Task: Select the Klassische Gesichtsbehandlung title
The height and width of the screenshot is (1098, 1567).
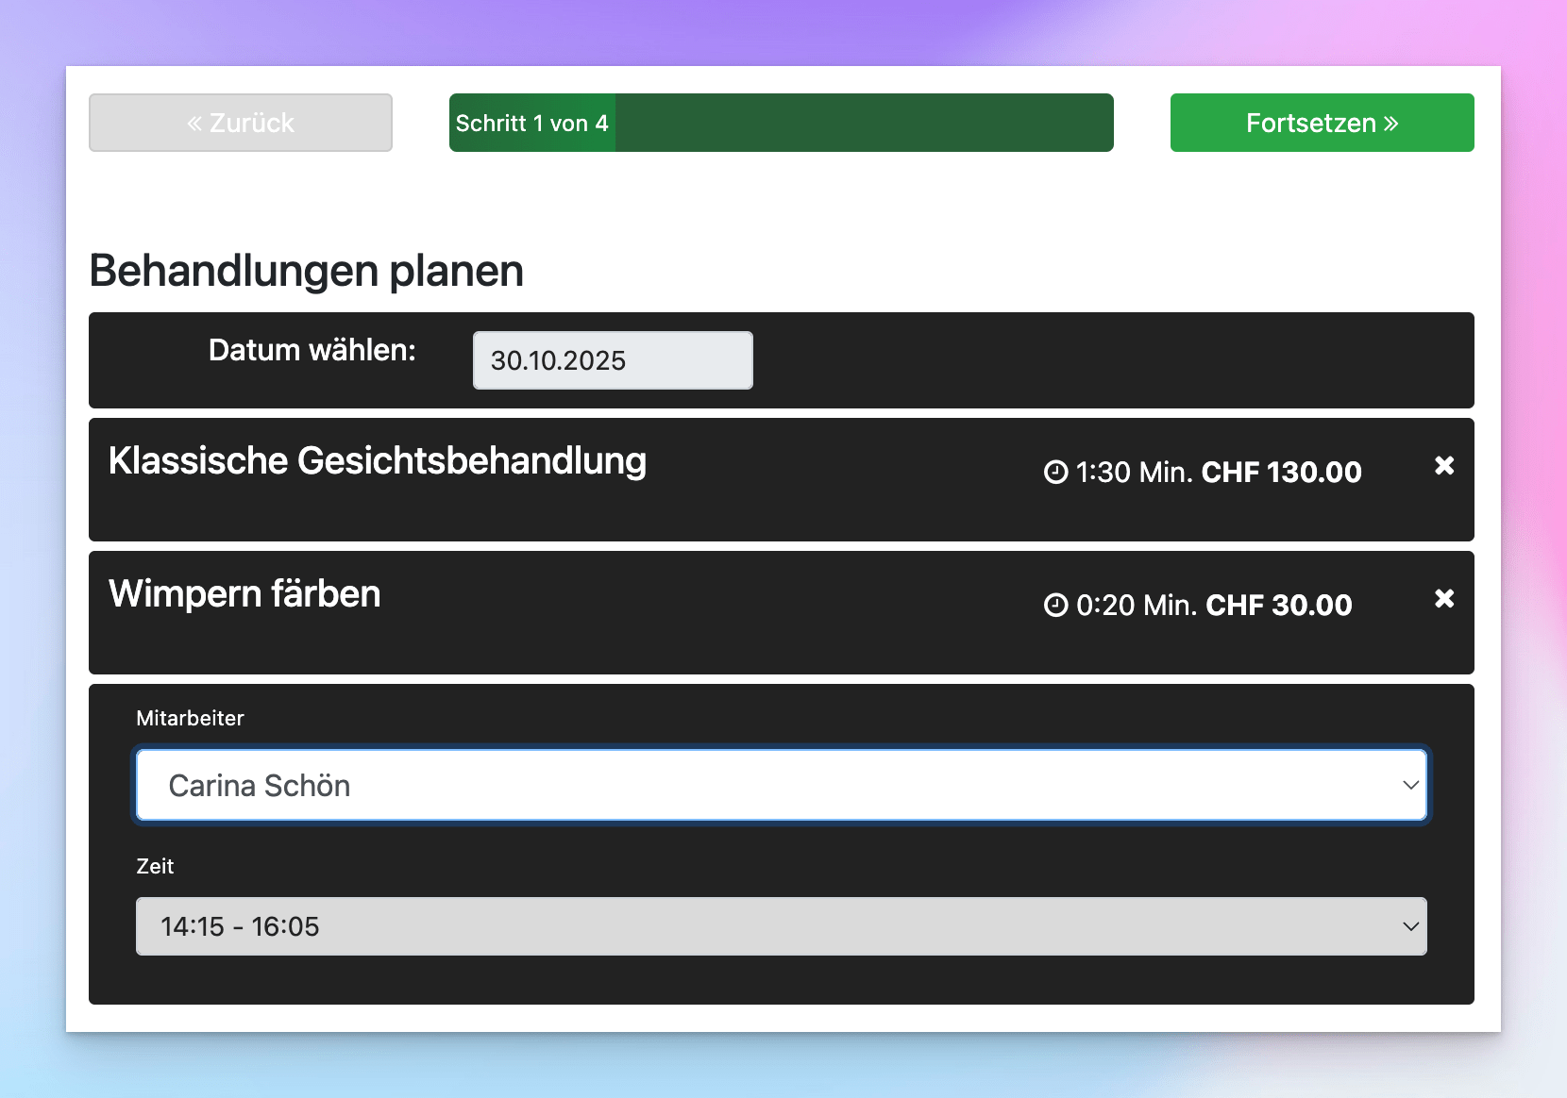Action: [x=377, y=461]
